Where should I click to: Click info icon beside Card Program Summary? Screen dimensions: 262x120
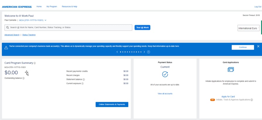point(35,63)
